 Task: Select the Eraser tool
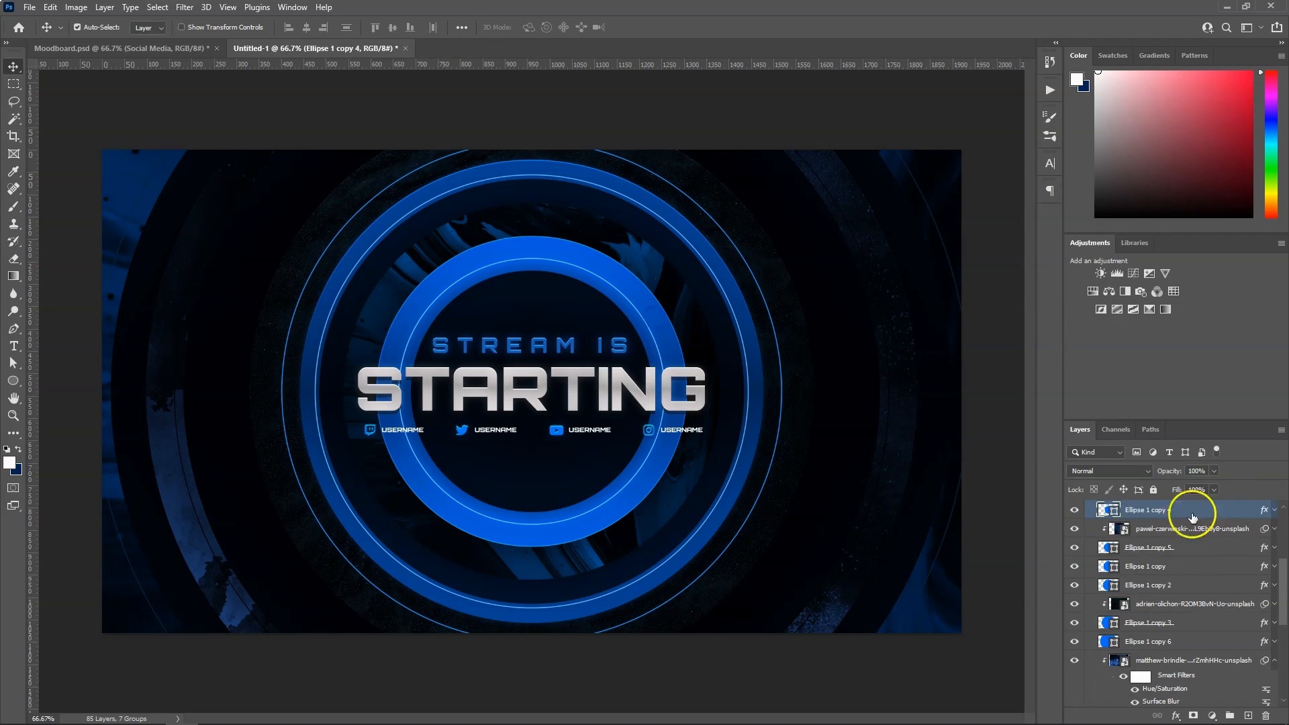[13, 258]
